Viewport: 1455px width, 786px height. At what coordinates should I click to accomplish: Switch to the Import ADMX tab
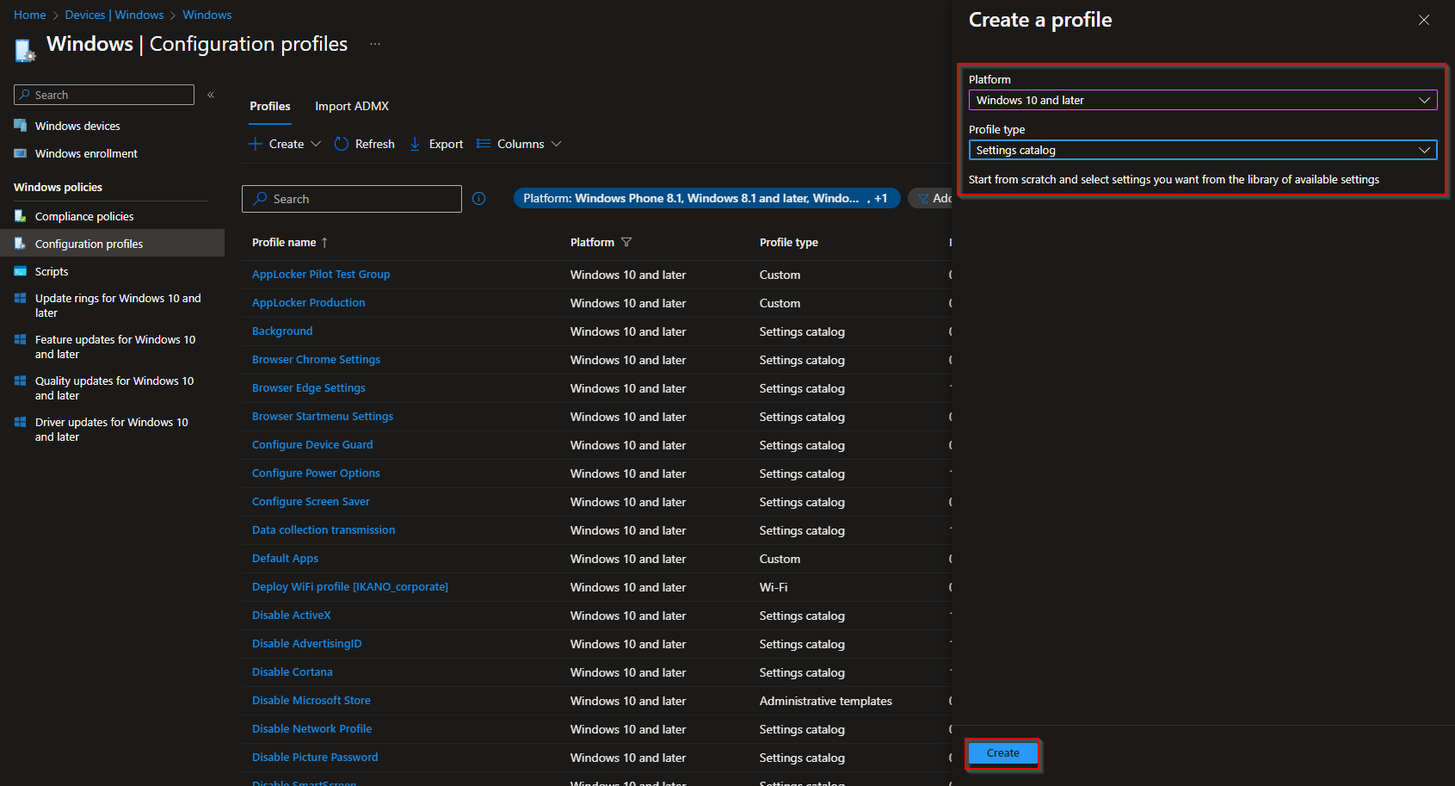[351, 106]
